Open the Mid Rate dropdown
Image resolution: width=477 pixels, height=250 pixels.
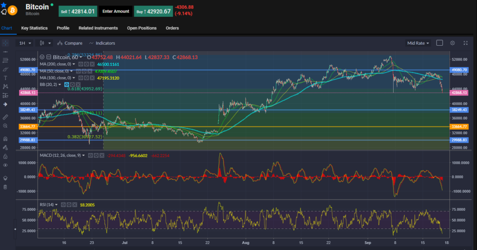tap(418, 43)
